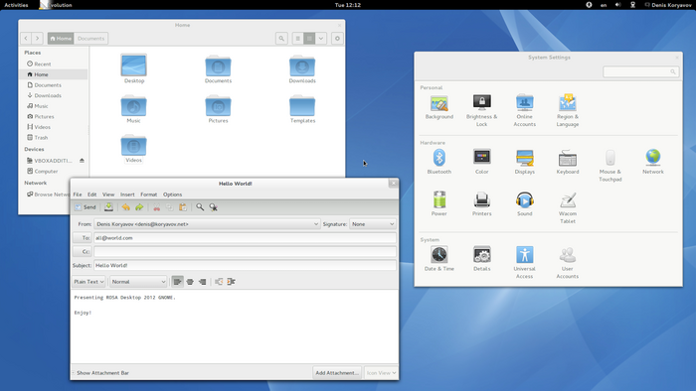This screenshot has width=696, height=391.
Task: Open the Insert menu in the composer
Action: click(127, 195)
